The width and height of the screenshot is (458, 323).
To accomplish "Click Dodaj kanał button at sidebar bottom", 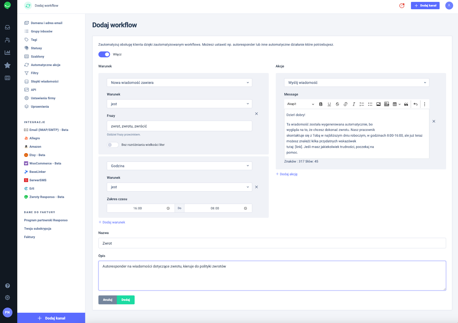I will (x=51, y=318).
